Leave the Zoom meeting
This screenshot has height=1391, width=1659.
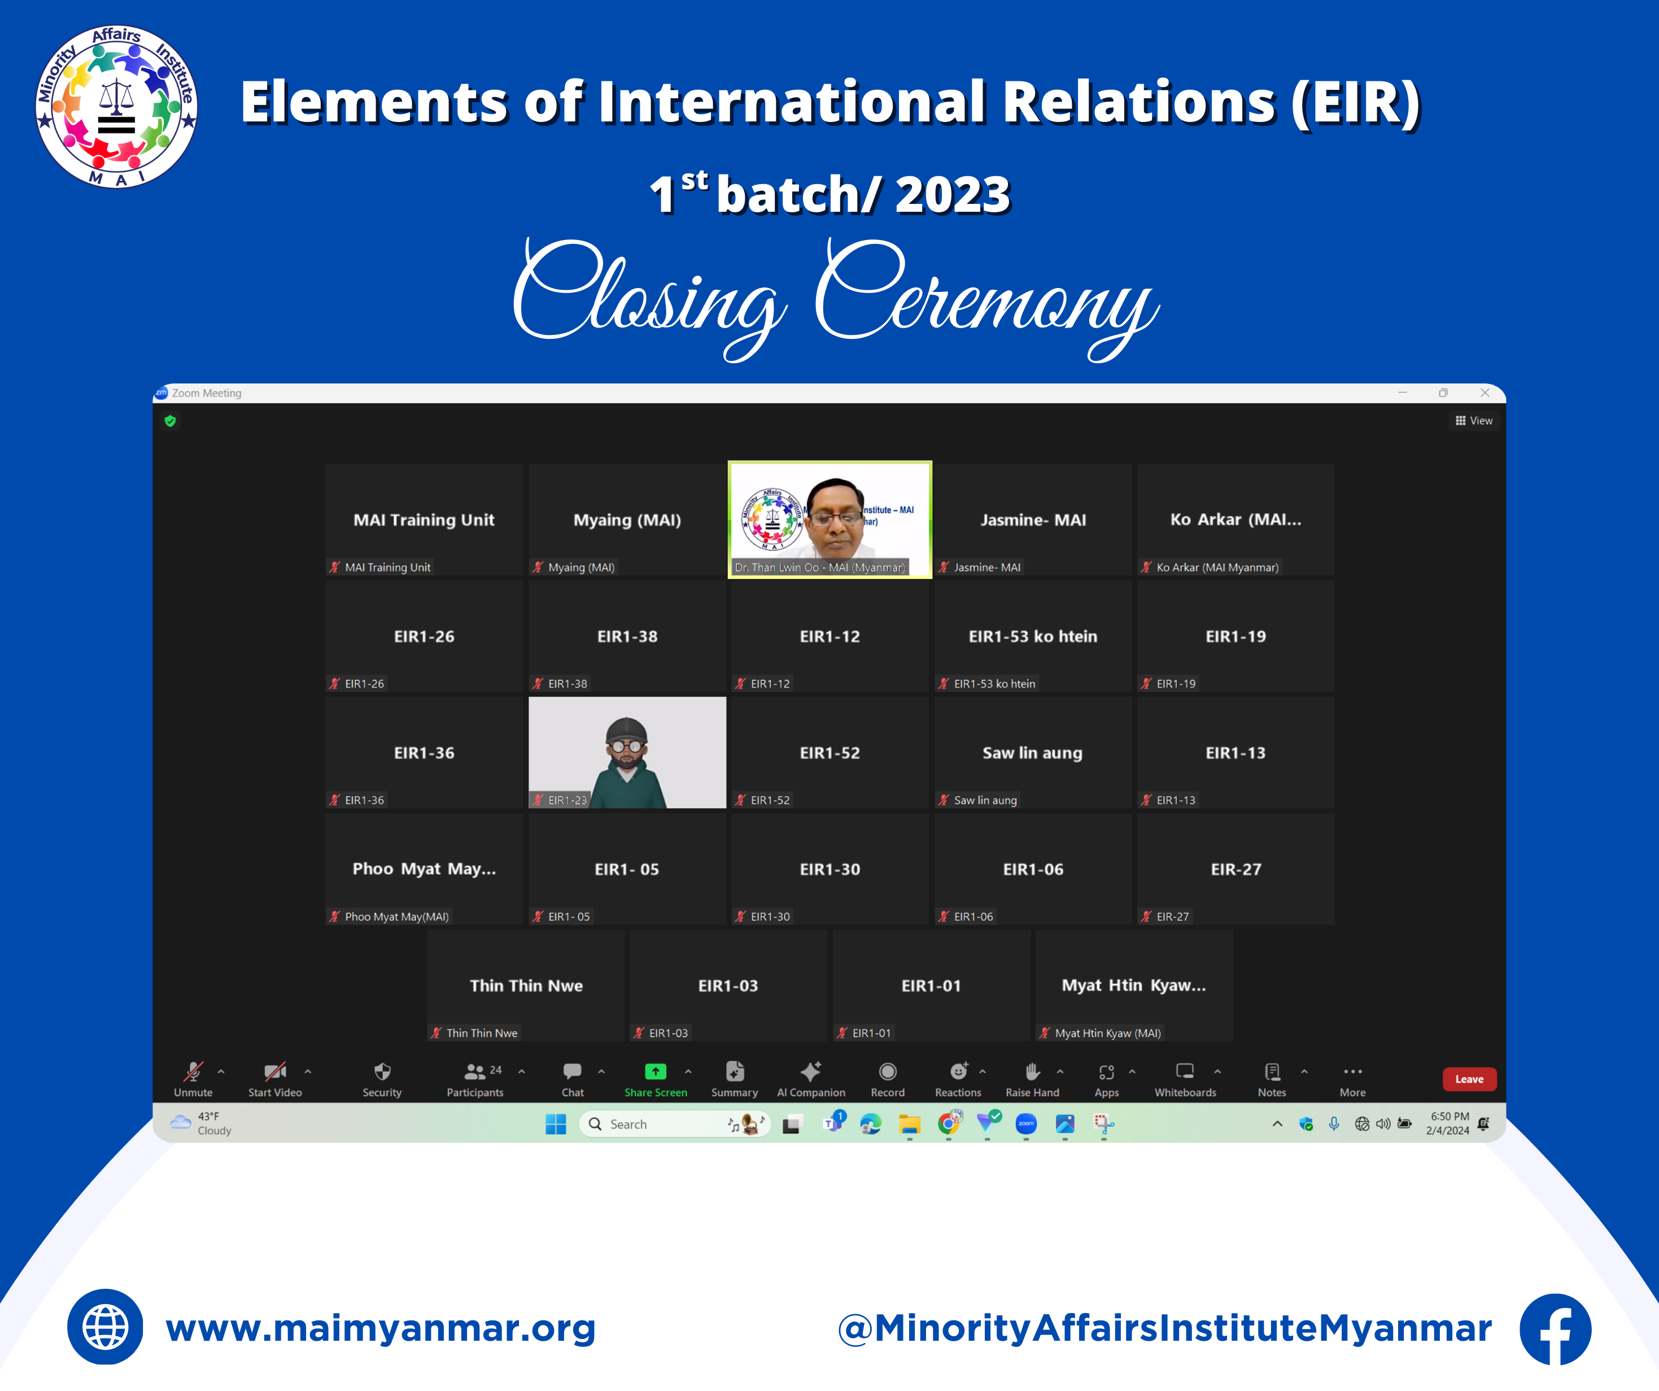[1469, 1079]
